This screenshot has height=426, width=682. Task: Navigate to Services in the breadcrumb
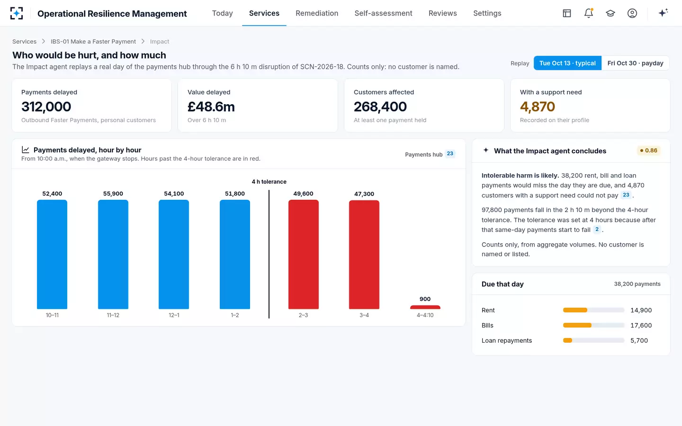click(24, 42)
